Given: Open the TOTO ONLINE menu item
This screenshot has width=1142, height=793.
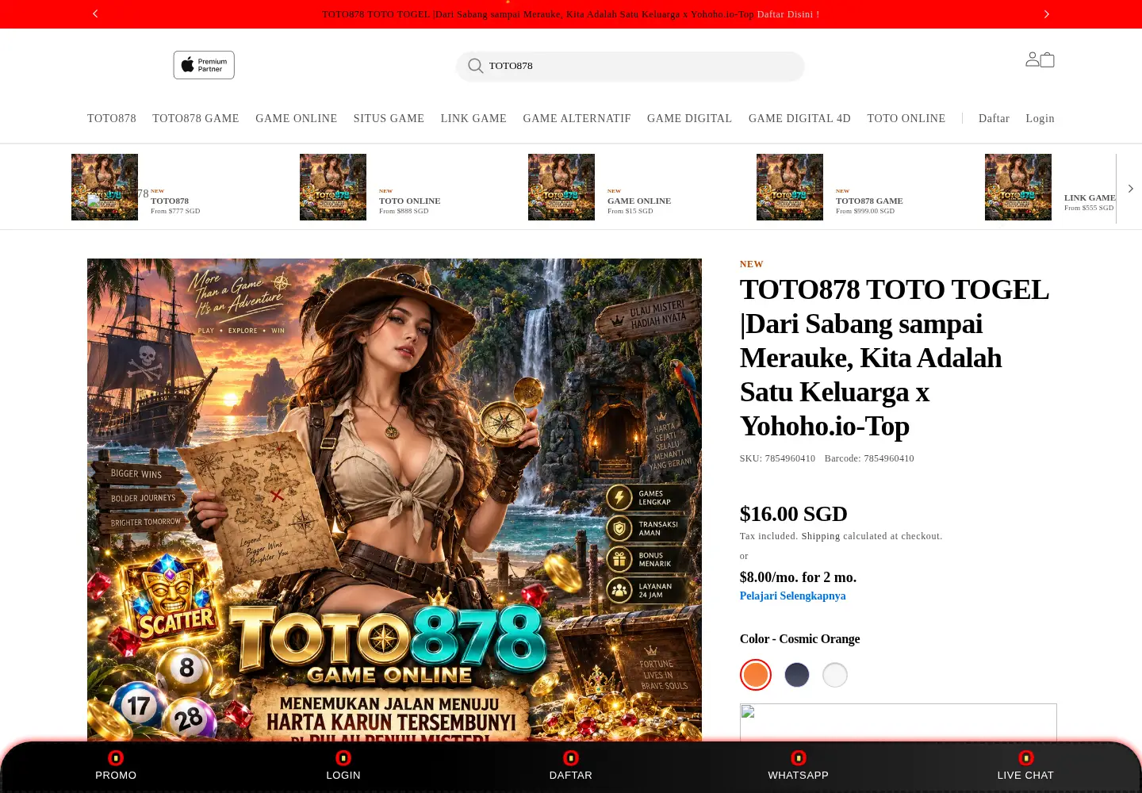Looking at the screenshot, I should [906, 118].
